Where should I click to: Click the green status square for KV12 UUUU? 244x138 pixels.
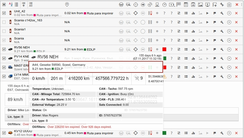click(164, 133)
